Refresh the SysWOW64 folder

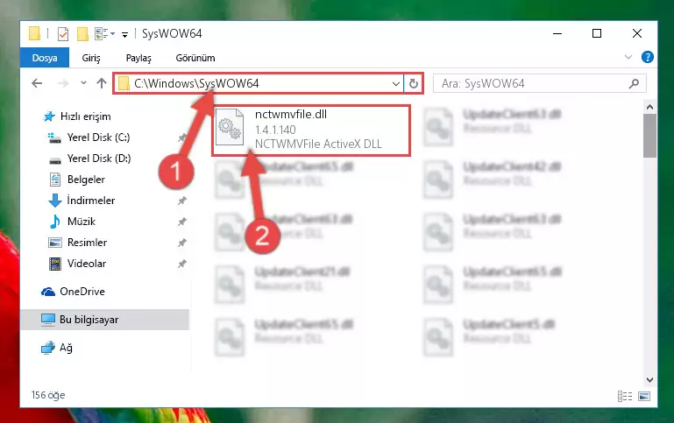click(413, 84)
